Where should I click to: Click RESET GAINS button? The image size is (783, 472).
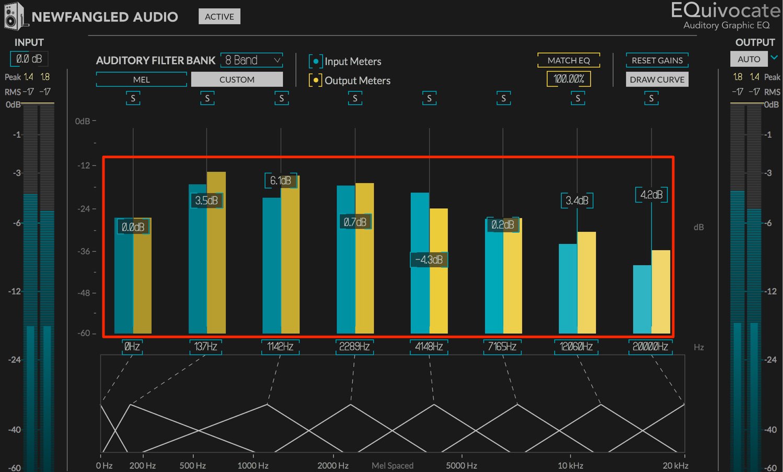pyautogui.click(x=657, y=60)
